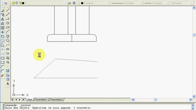Select the Polyline tool

(x=8, y=19)
